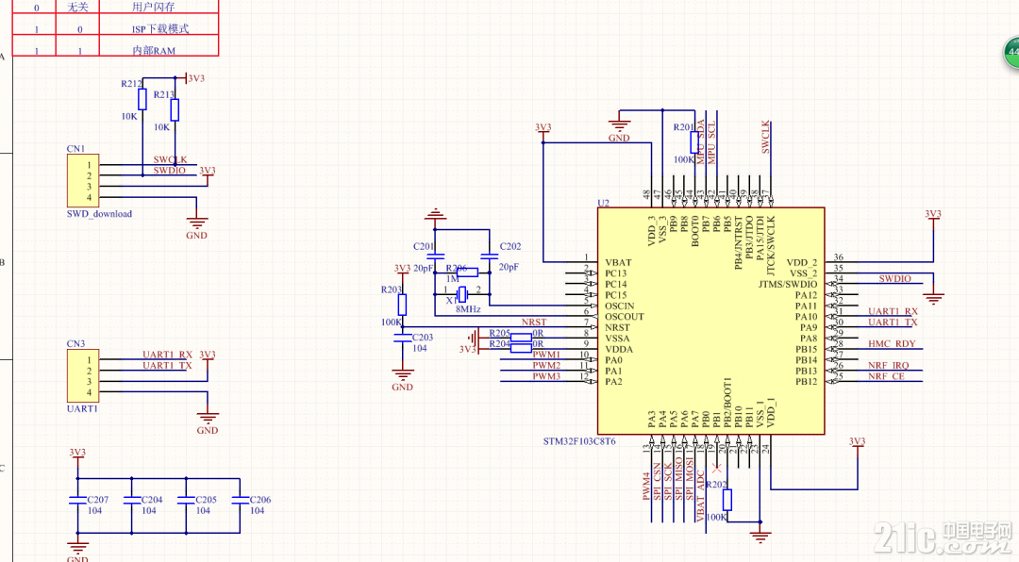
Task: Click the UART1_RX net label beside CN3
Action: [x=168, y=355]
